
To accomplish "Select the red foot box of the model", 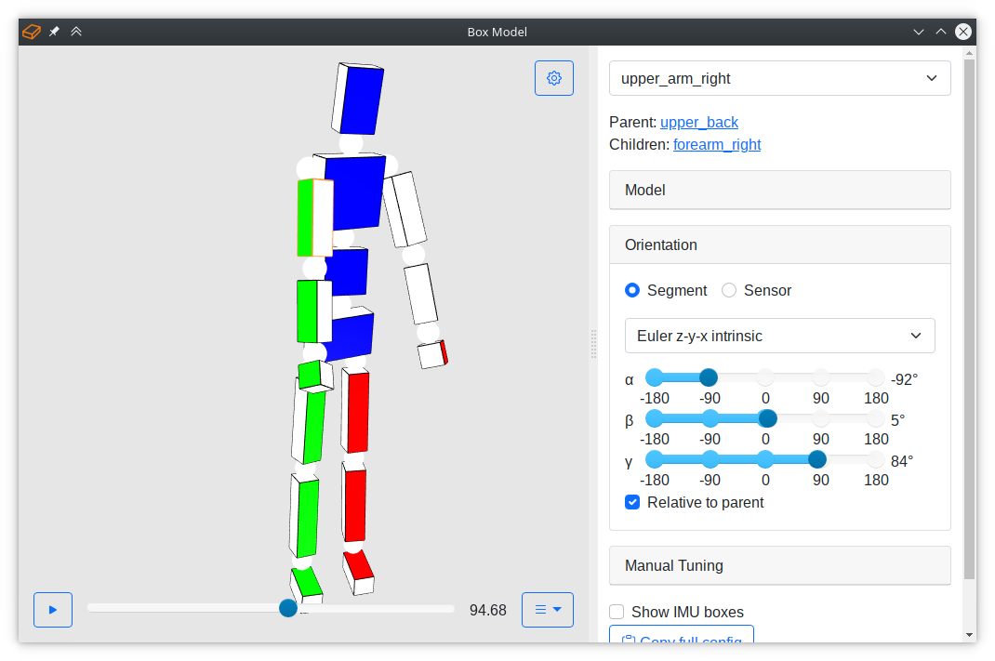I will 359,573.
